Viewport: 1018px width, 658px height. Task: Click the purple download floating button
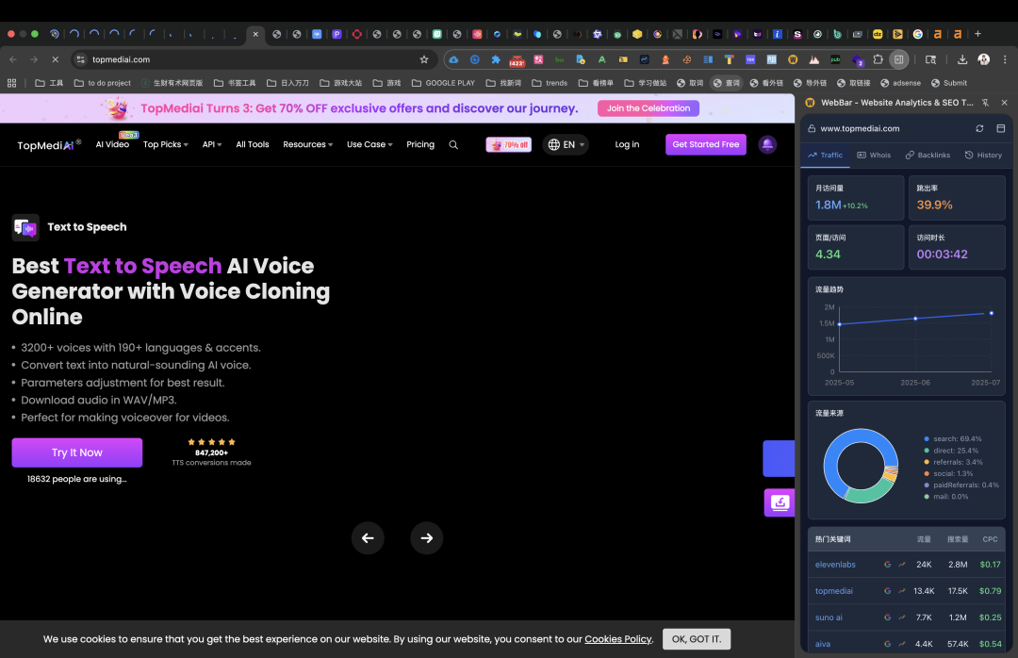click(780, 502)
